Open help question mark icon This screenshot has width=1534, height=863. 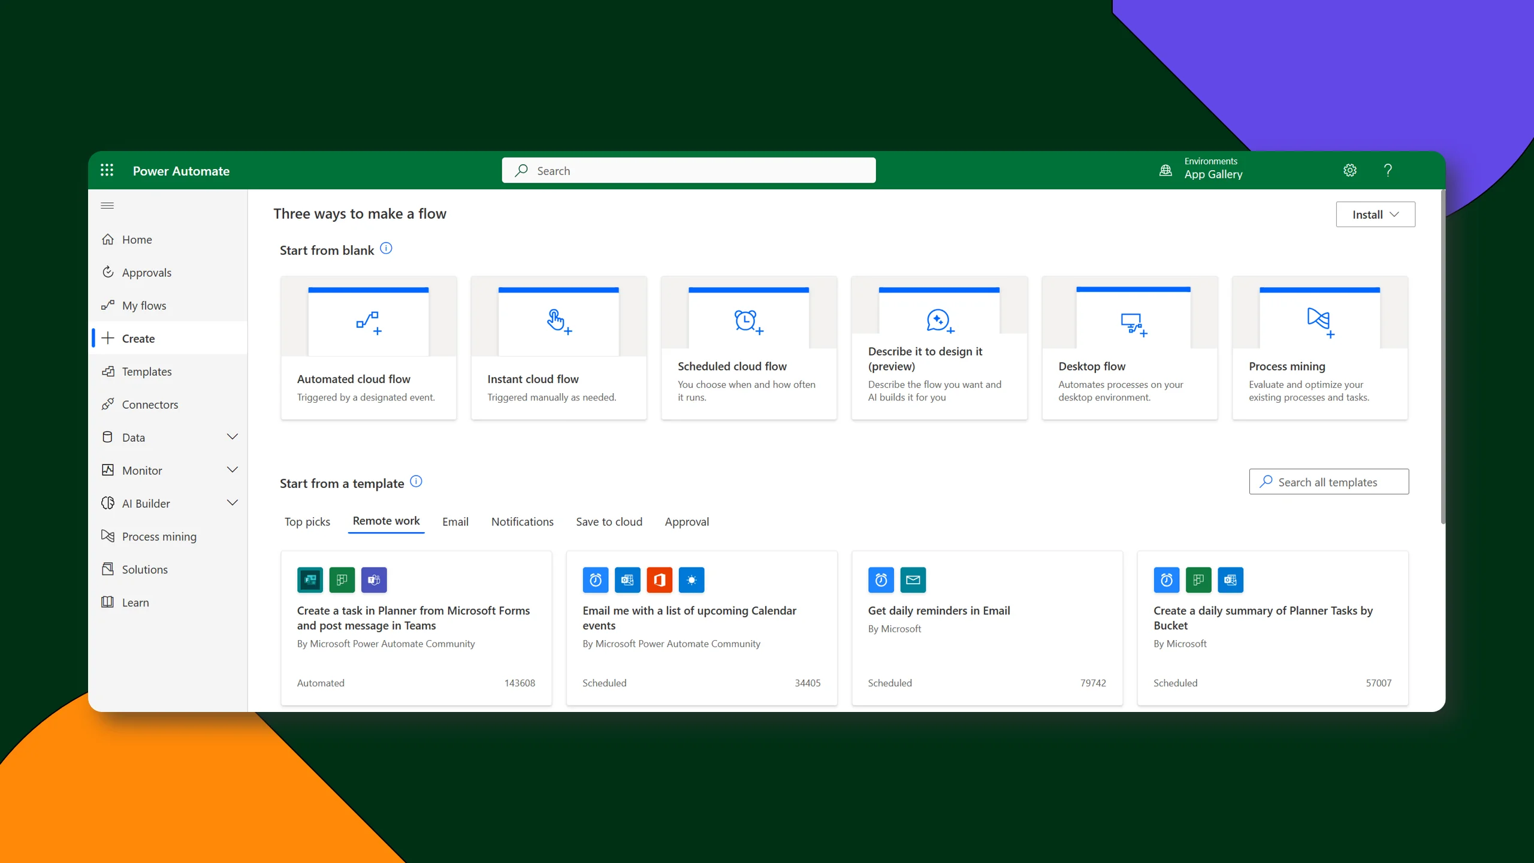coord(1388,170)
